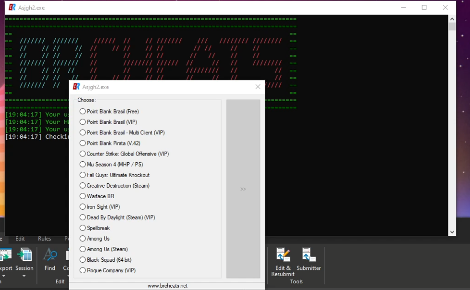The image size is (470, 290).
Task: Open www.brcheats.net link at dialog bottom
Action: click(167, 286)
